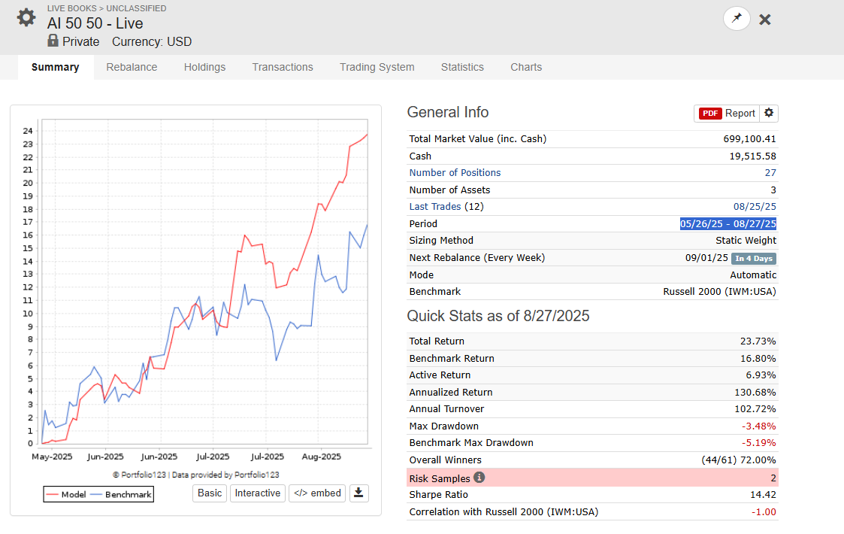Click the Total Return value 23.73%

point(758,341)
